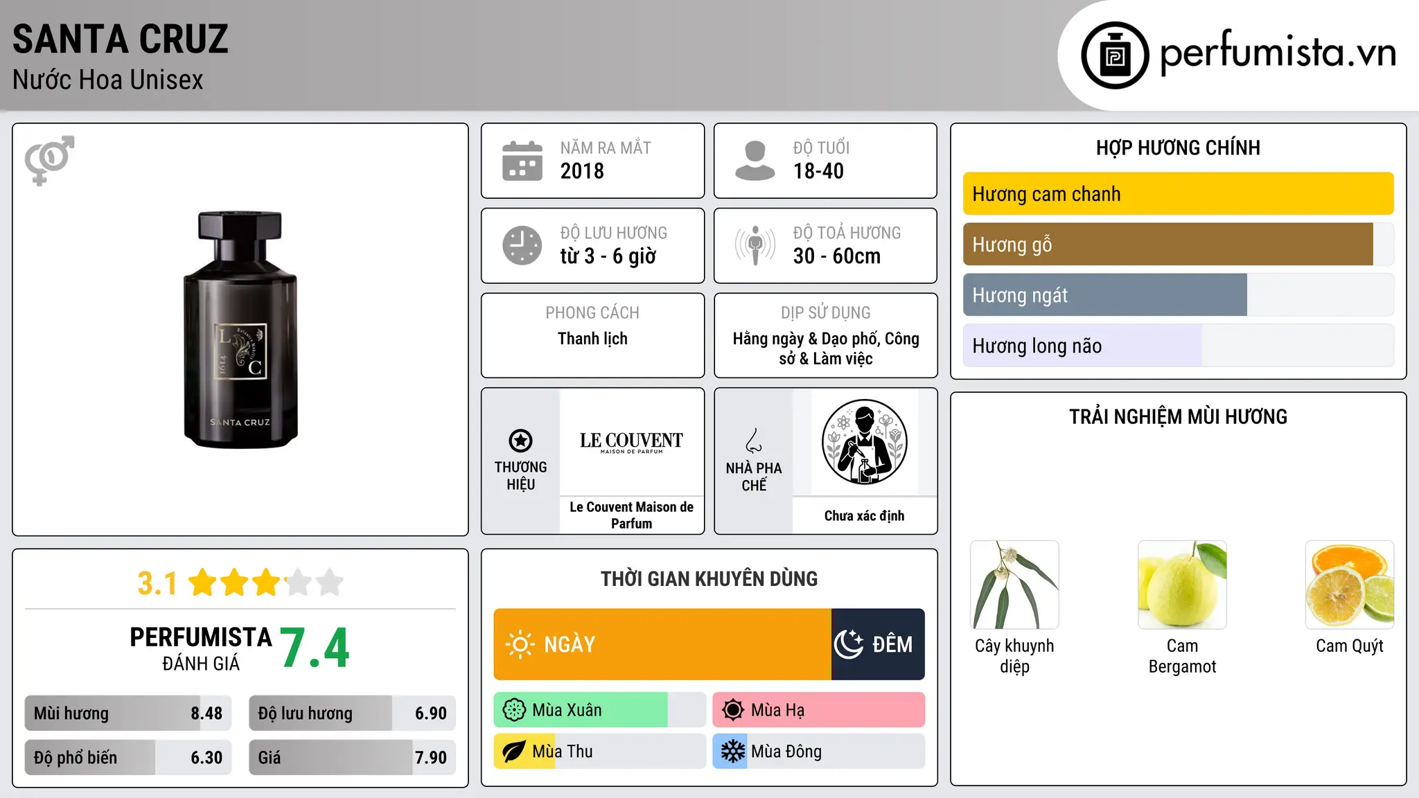Viewport: 1419px width, 798px height.
Task: Click the Mùa Xuân season bar
Action: [600, 710]
